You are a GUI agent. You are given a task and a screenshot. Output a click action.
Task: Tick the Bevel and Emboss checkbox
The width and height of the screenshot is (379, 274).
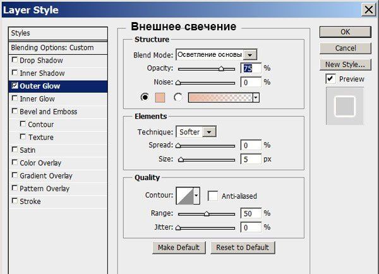point(15,111)
